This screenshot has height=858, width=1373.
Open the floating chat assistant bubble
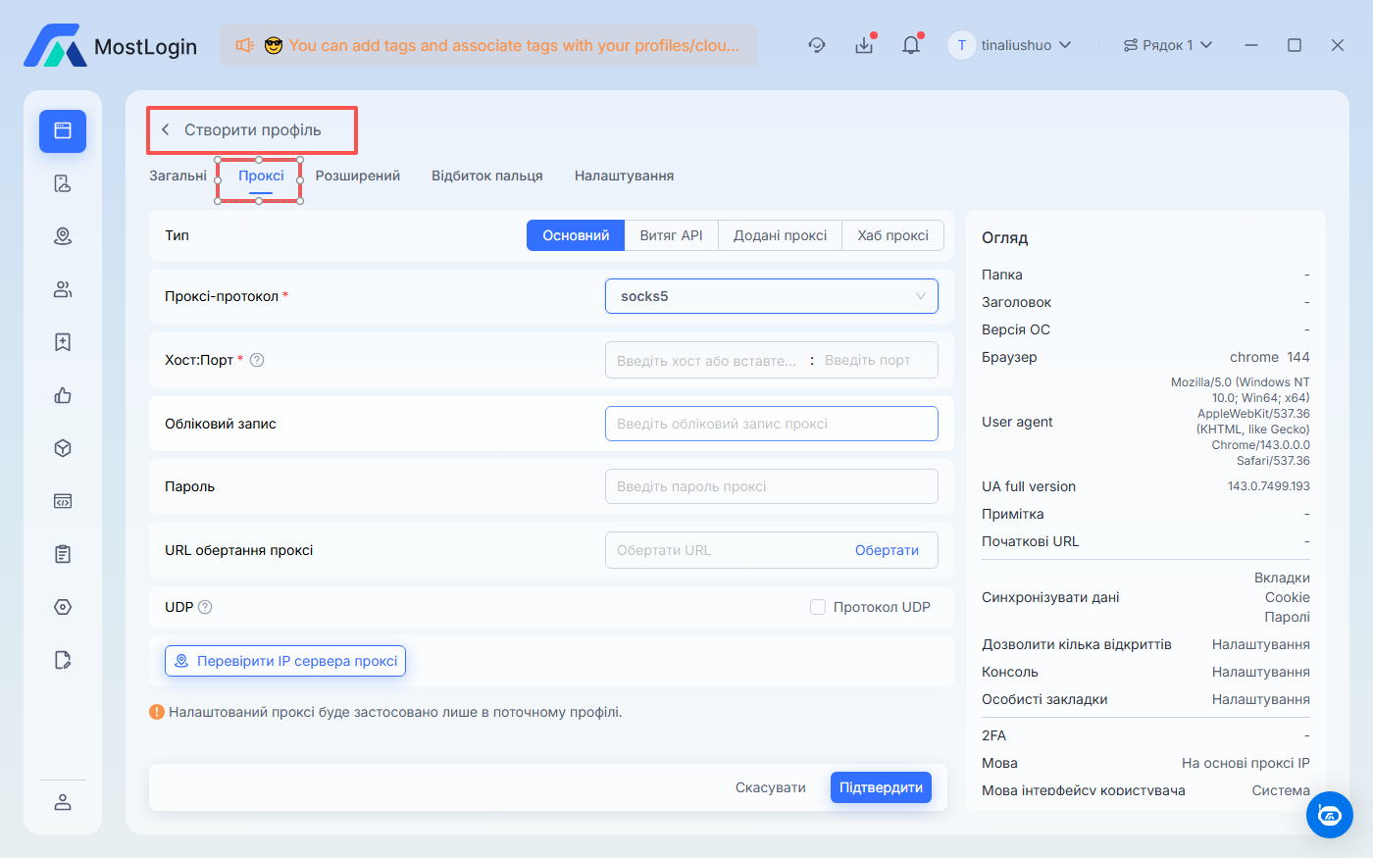click(x=1329, y=815)
